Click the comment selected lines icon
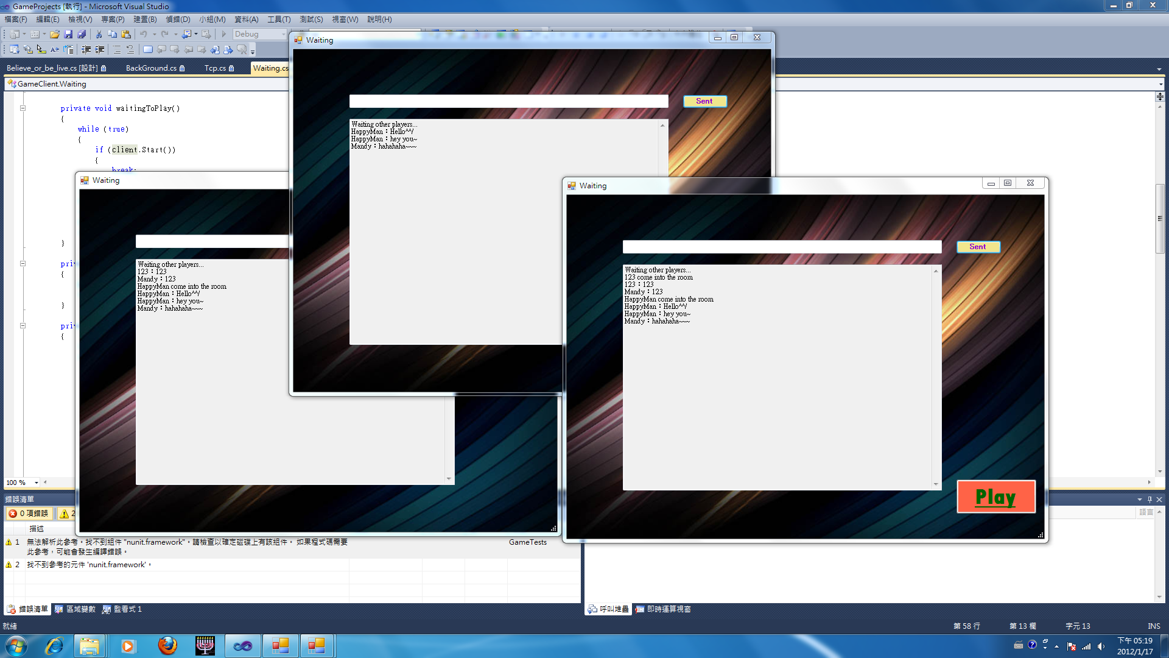The width and height of the screenshot is (1169, 658). pyautogui.click(x=116, y=49)
